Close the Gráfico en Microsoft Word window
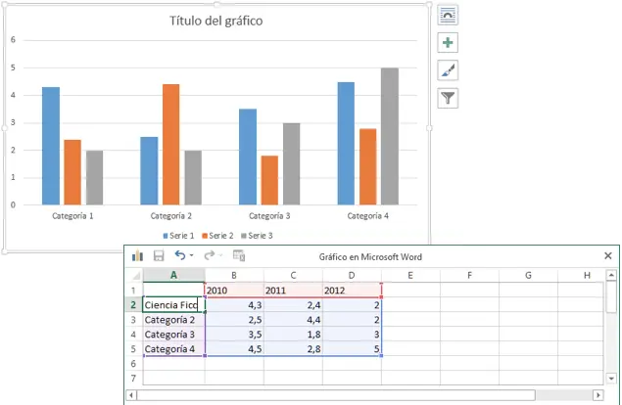 coord(607,256)
